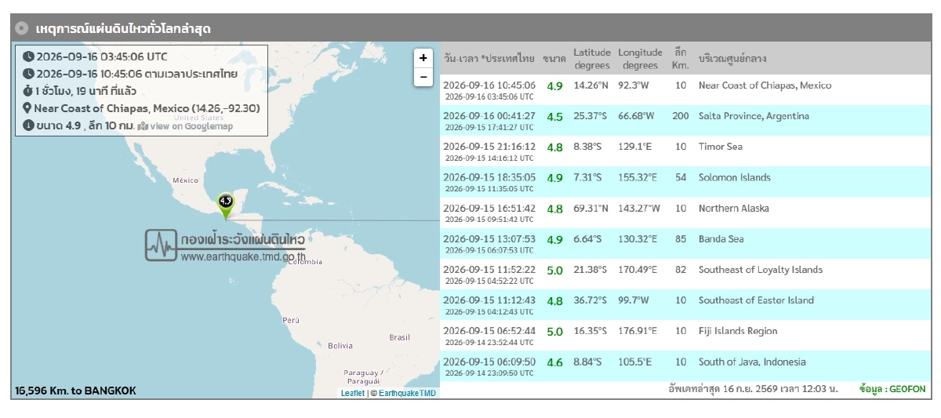The height and width of the screenshot is (418, 941).
Task: Click the ลึก Km. depth column header
Action: click(680, 59)
